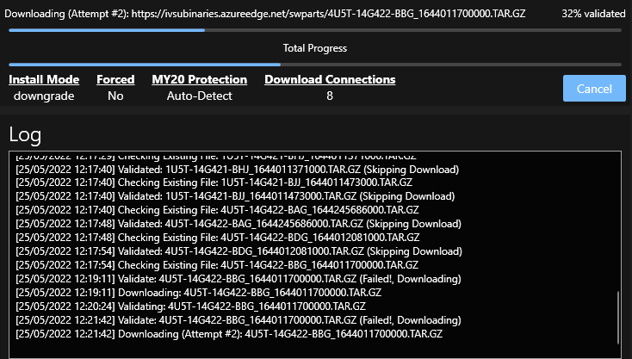Click the file download progress bar
The width and height of the screenshot is (632, 359).
[315, 30]
